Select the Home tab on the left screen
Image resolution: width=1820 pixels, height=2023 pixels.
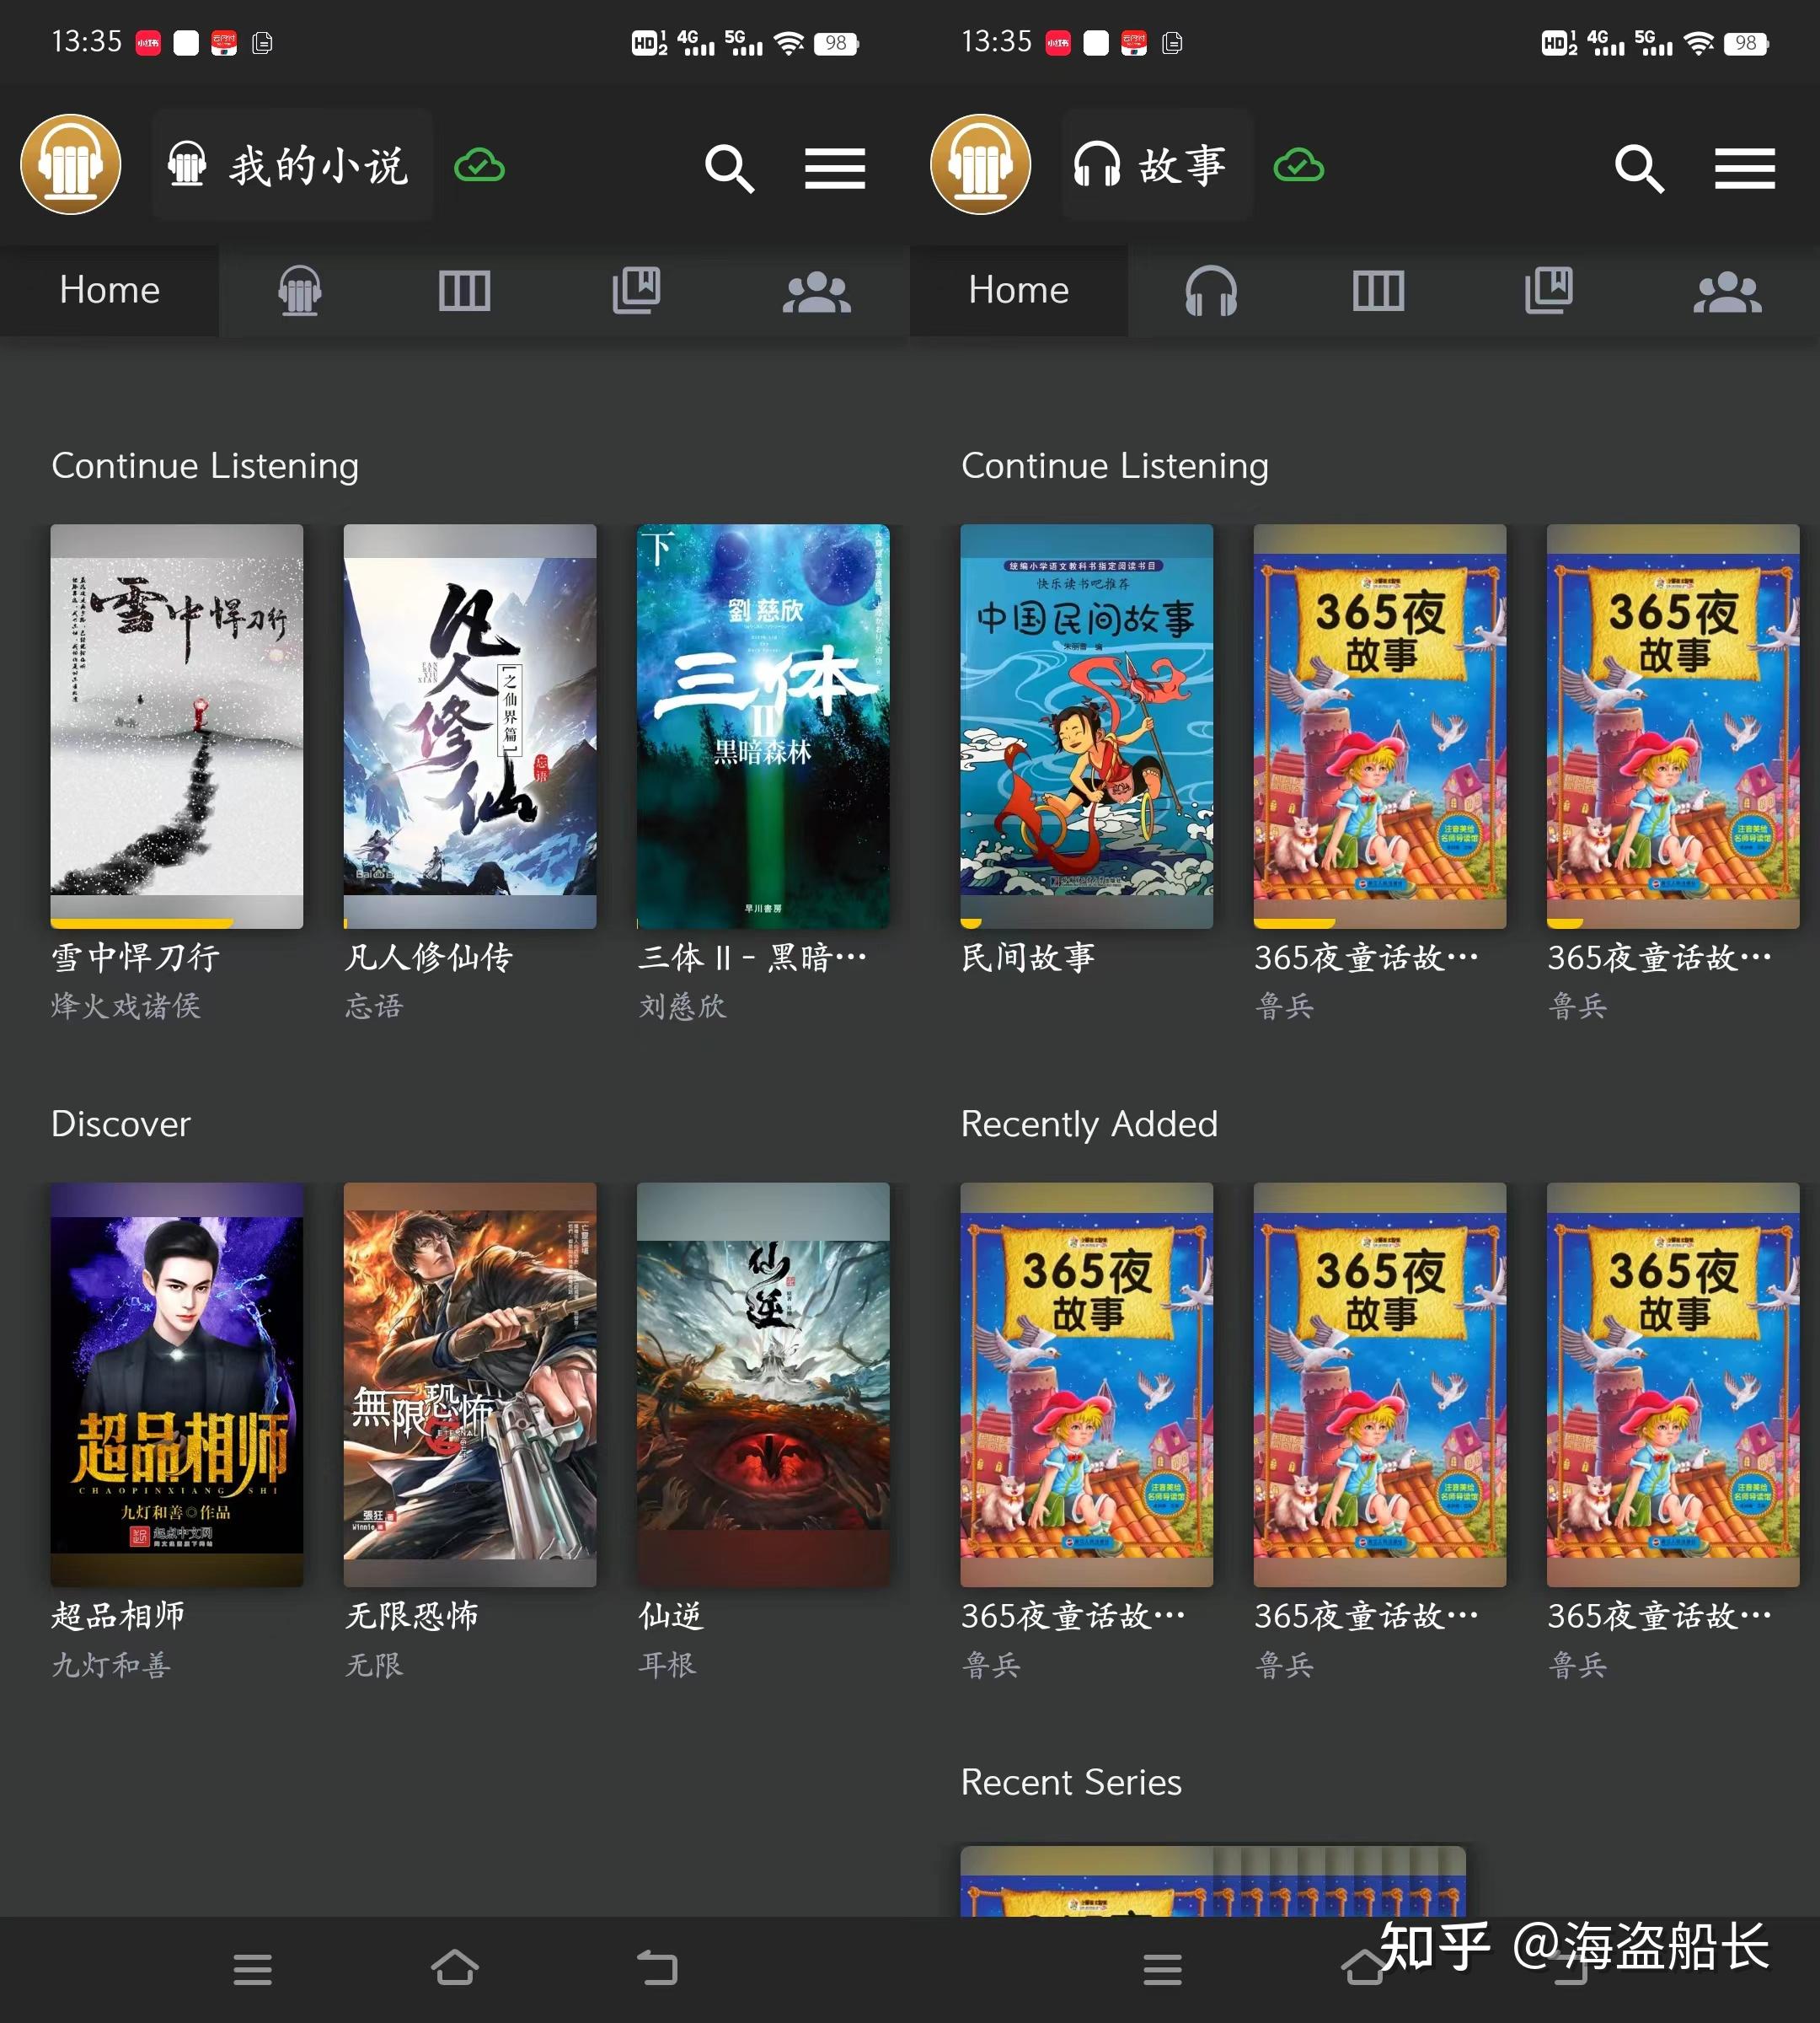point(109,291)
